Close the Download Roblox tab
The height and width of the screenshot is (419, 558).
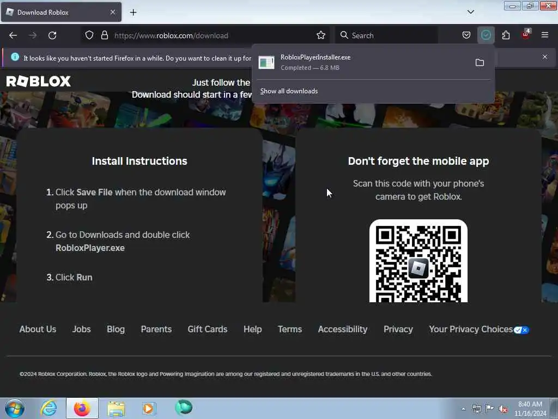pyautogui.click(x=112, y=12)
